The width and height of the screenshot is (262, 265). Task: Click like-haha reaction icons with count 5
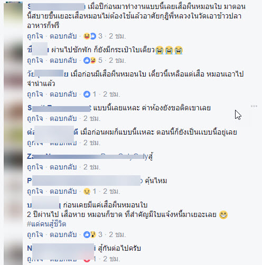pos(90,60)
